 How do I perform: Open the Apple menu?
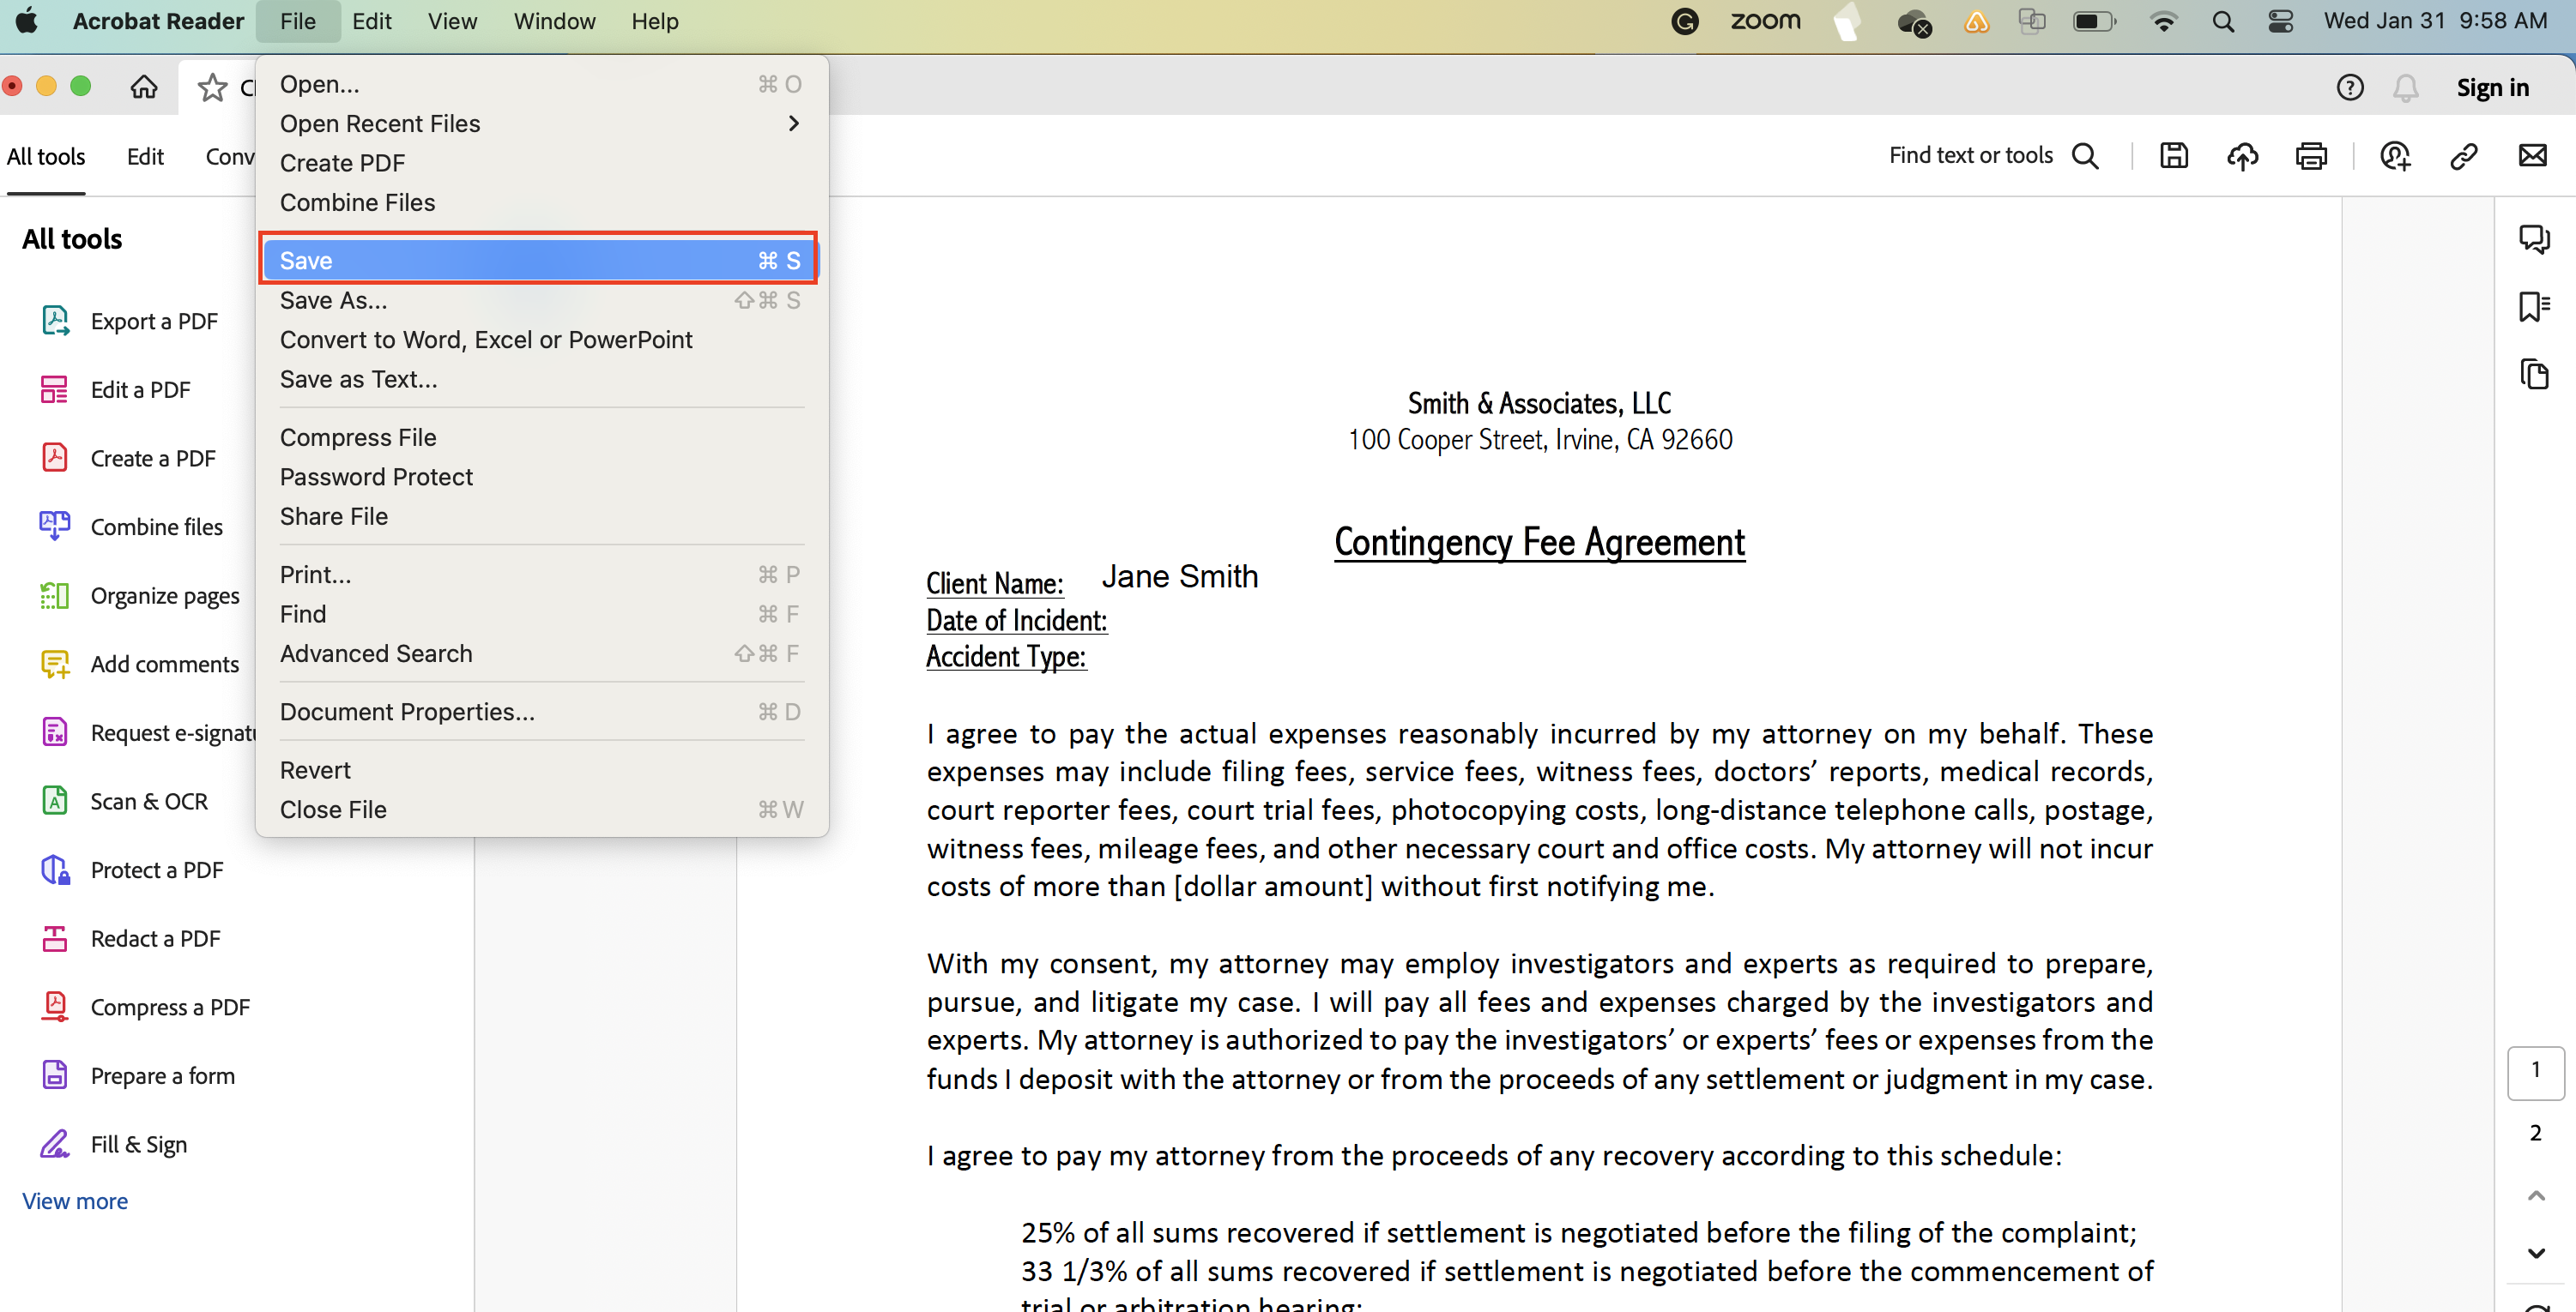pos(27,20)
